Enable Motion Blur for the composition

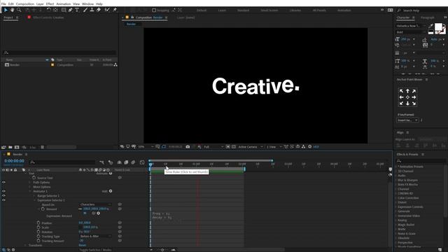coord(133,162)
